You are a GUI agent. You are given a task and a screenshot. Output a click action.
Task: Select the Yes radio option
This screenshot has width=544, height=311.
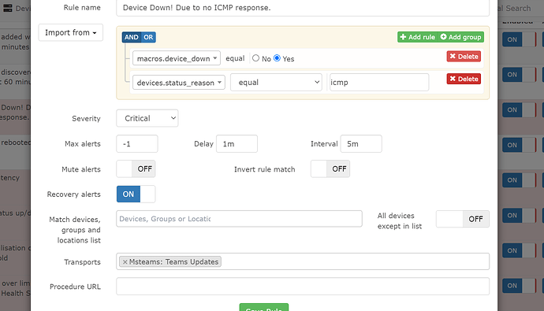277,58
